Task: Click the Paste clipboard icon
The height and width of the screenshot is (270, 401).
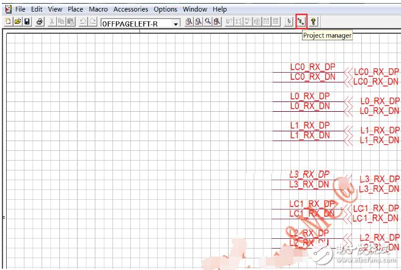Action: [x=70, y=21]
